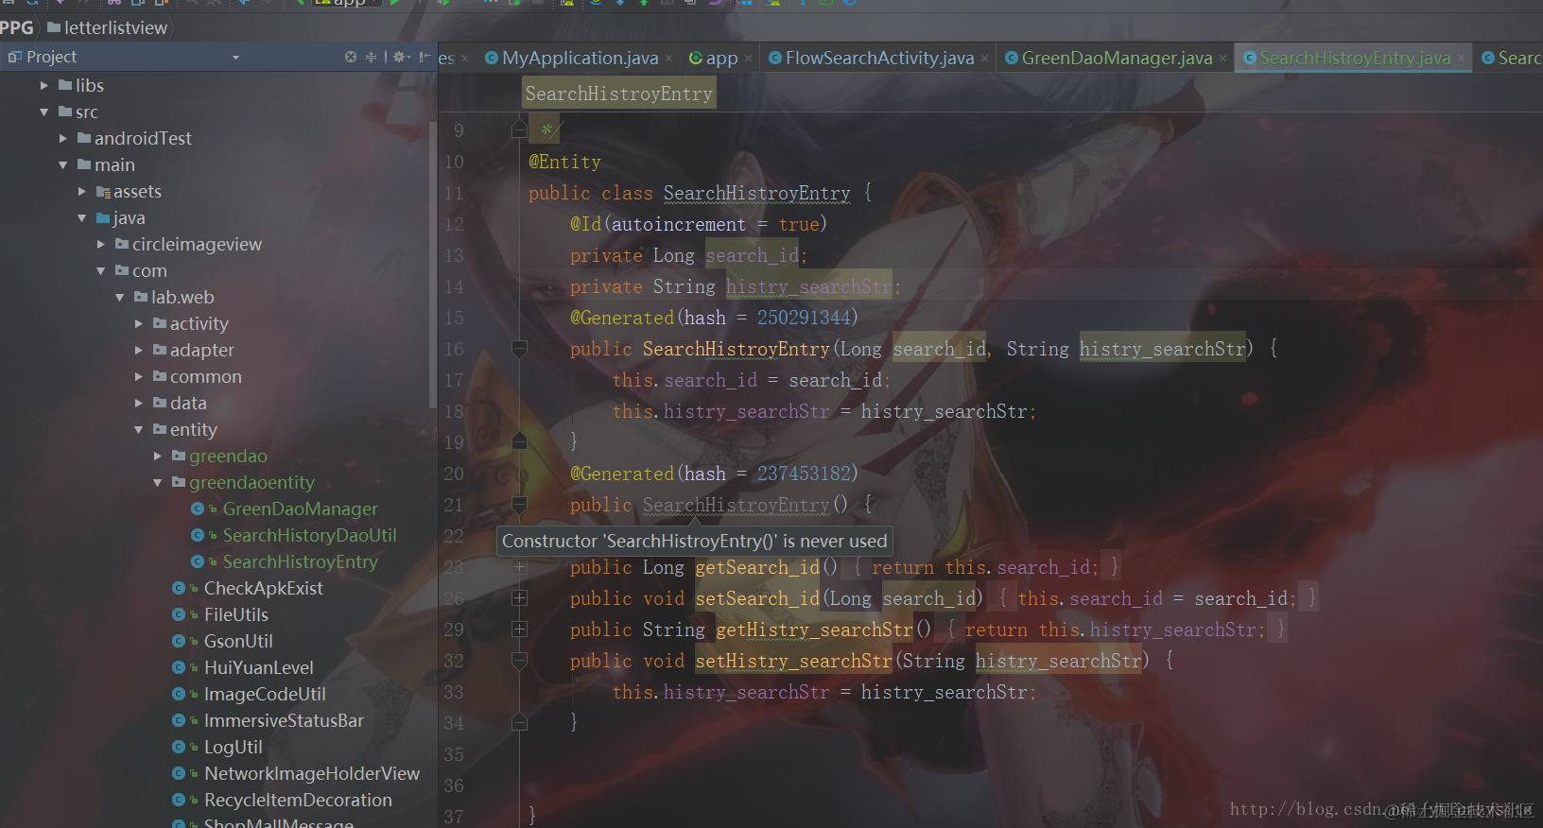
Task: Fold the empty constructor at line 21
Action: [x=519, y=505]
